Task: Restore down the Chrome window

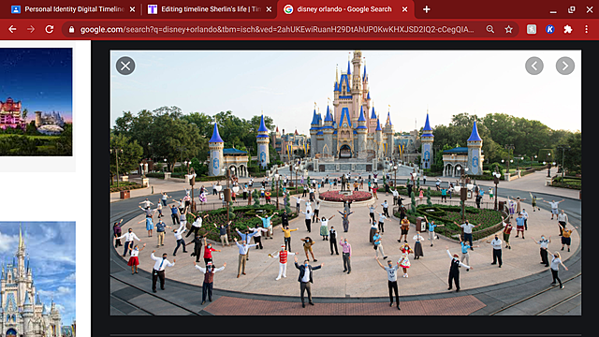Action: [x=572, y=10]
